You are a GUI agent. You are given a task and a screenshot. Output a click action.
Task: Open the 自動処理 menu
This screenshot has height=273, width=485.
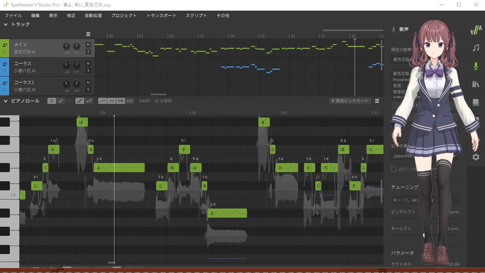(93, 16)
